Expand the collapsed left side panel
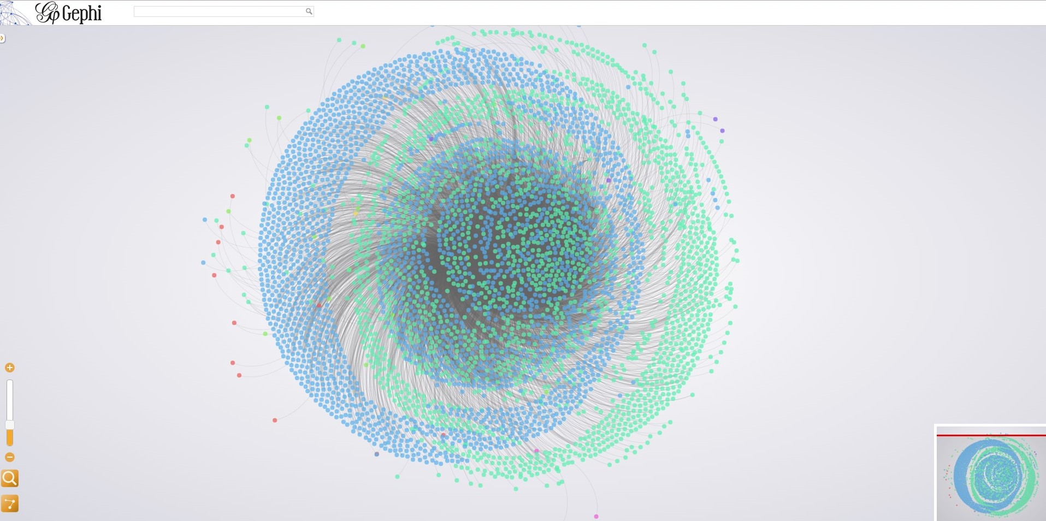 click(x=2, y=38)
